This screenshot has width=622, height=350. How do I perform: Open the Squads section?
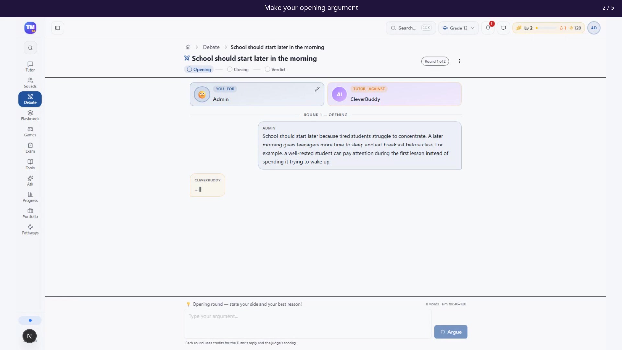click(x=30, y=83)
